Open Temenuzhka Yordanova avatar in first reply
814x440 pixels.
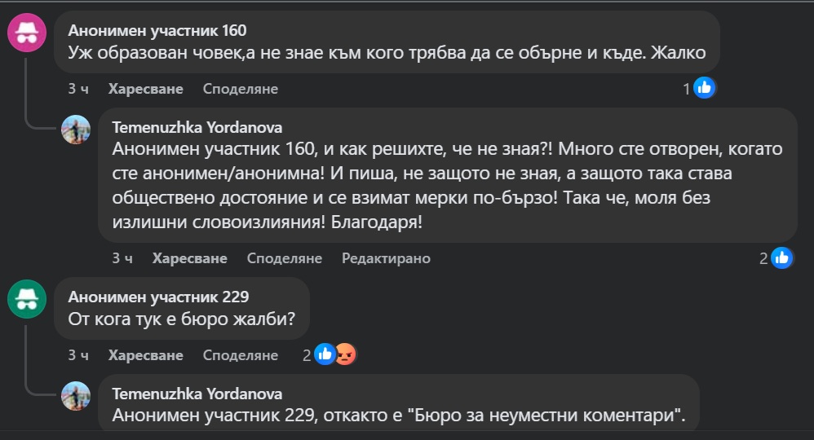(x=76, y=130)
